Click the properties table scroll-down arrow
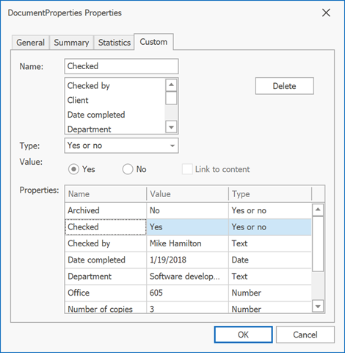 pyautogui.click(x=318, y=307)
